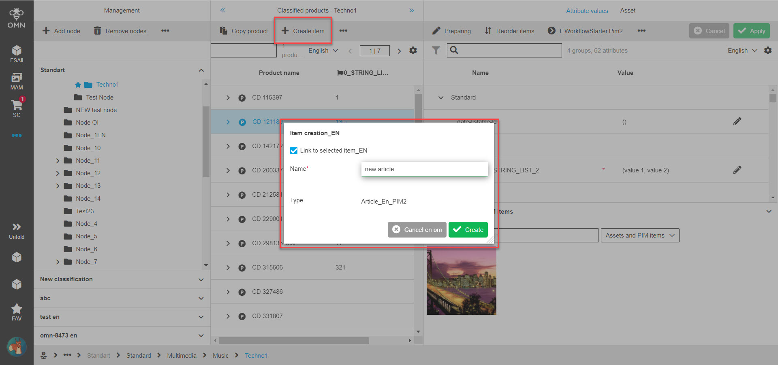
Task: Edit STRING_LIST_2 value via pencil icon
Action: pyautogui.click(x=737, y=170)
